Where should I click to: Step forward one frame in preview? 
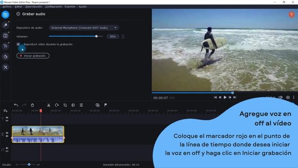point(230,98)
